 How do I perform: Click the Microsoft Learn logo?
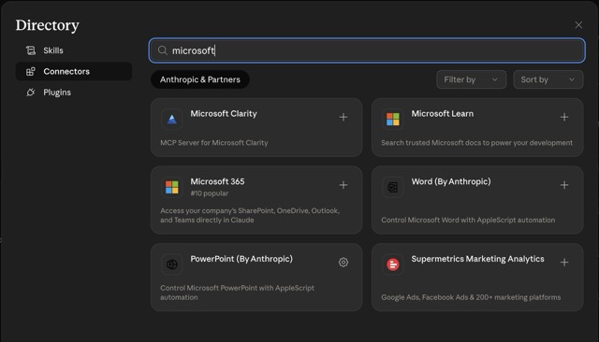click(393, 120)
